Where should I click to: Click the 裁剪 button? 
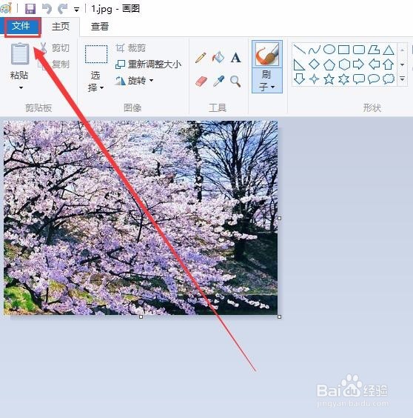[131, 48]
